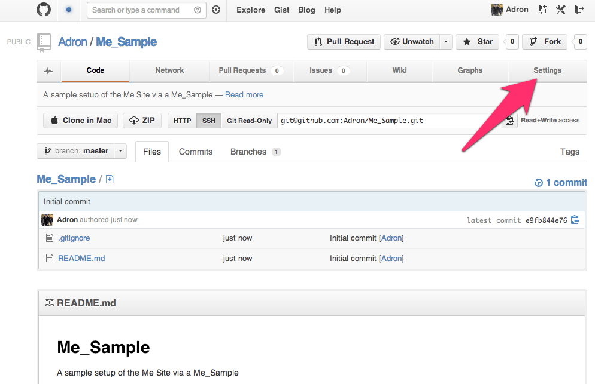595x384 pixels.
Task: Switch to the Files subtab
Action: [152, 152]
